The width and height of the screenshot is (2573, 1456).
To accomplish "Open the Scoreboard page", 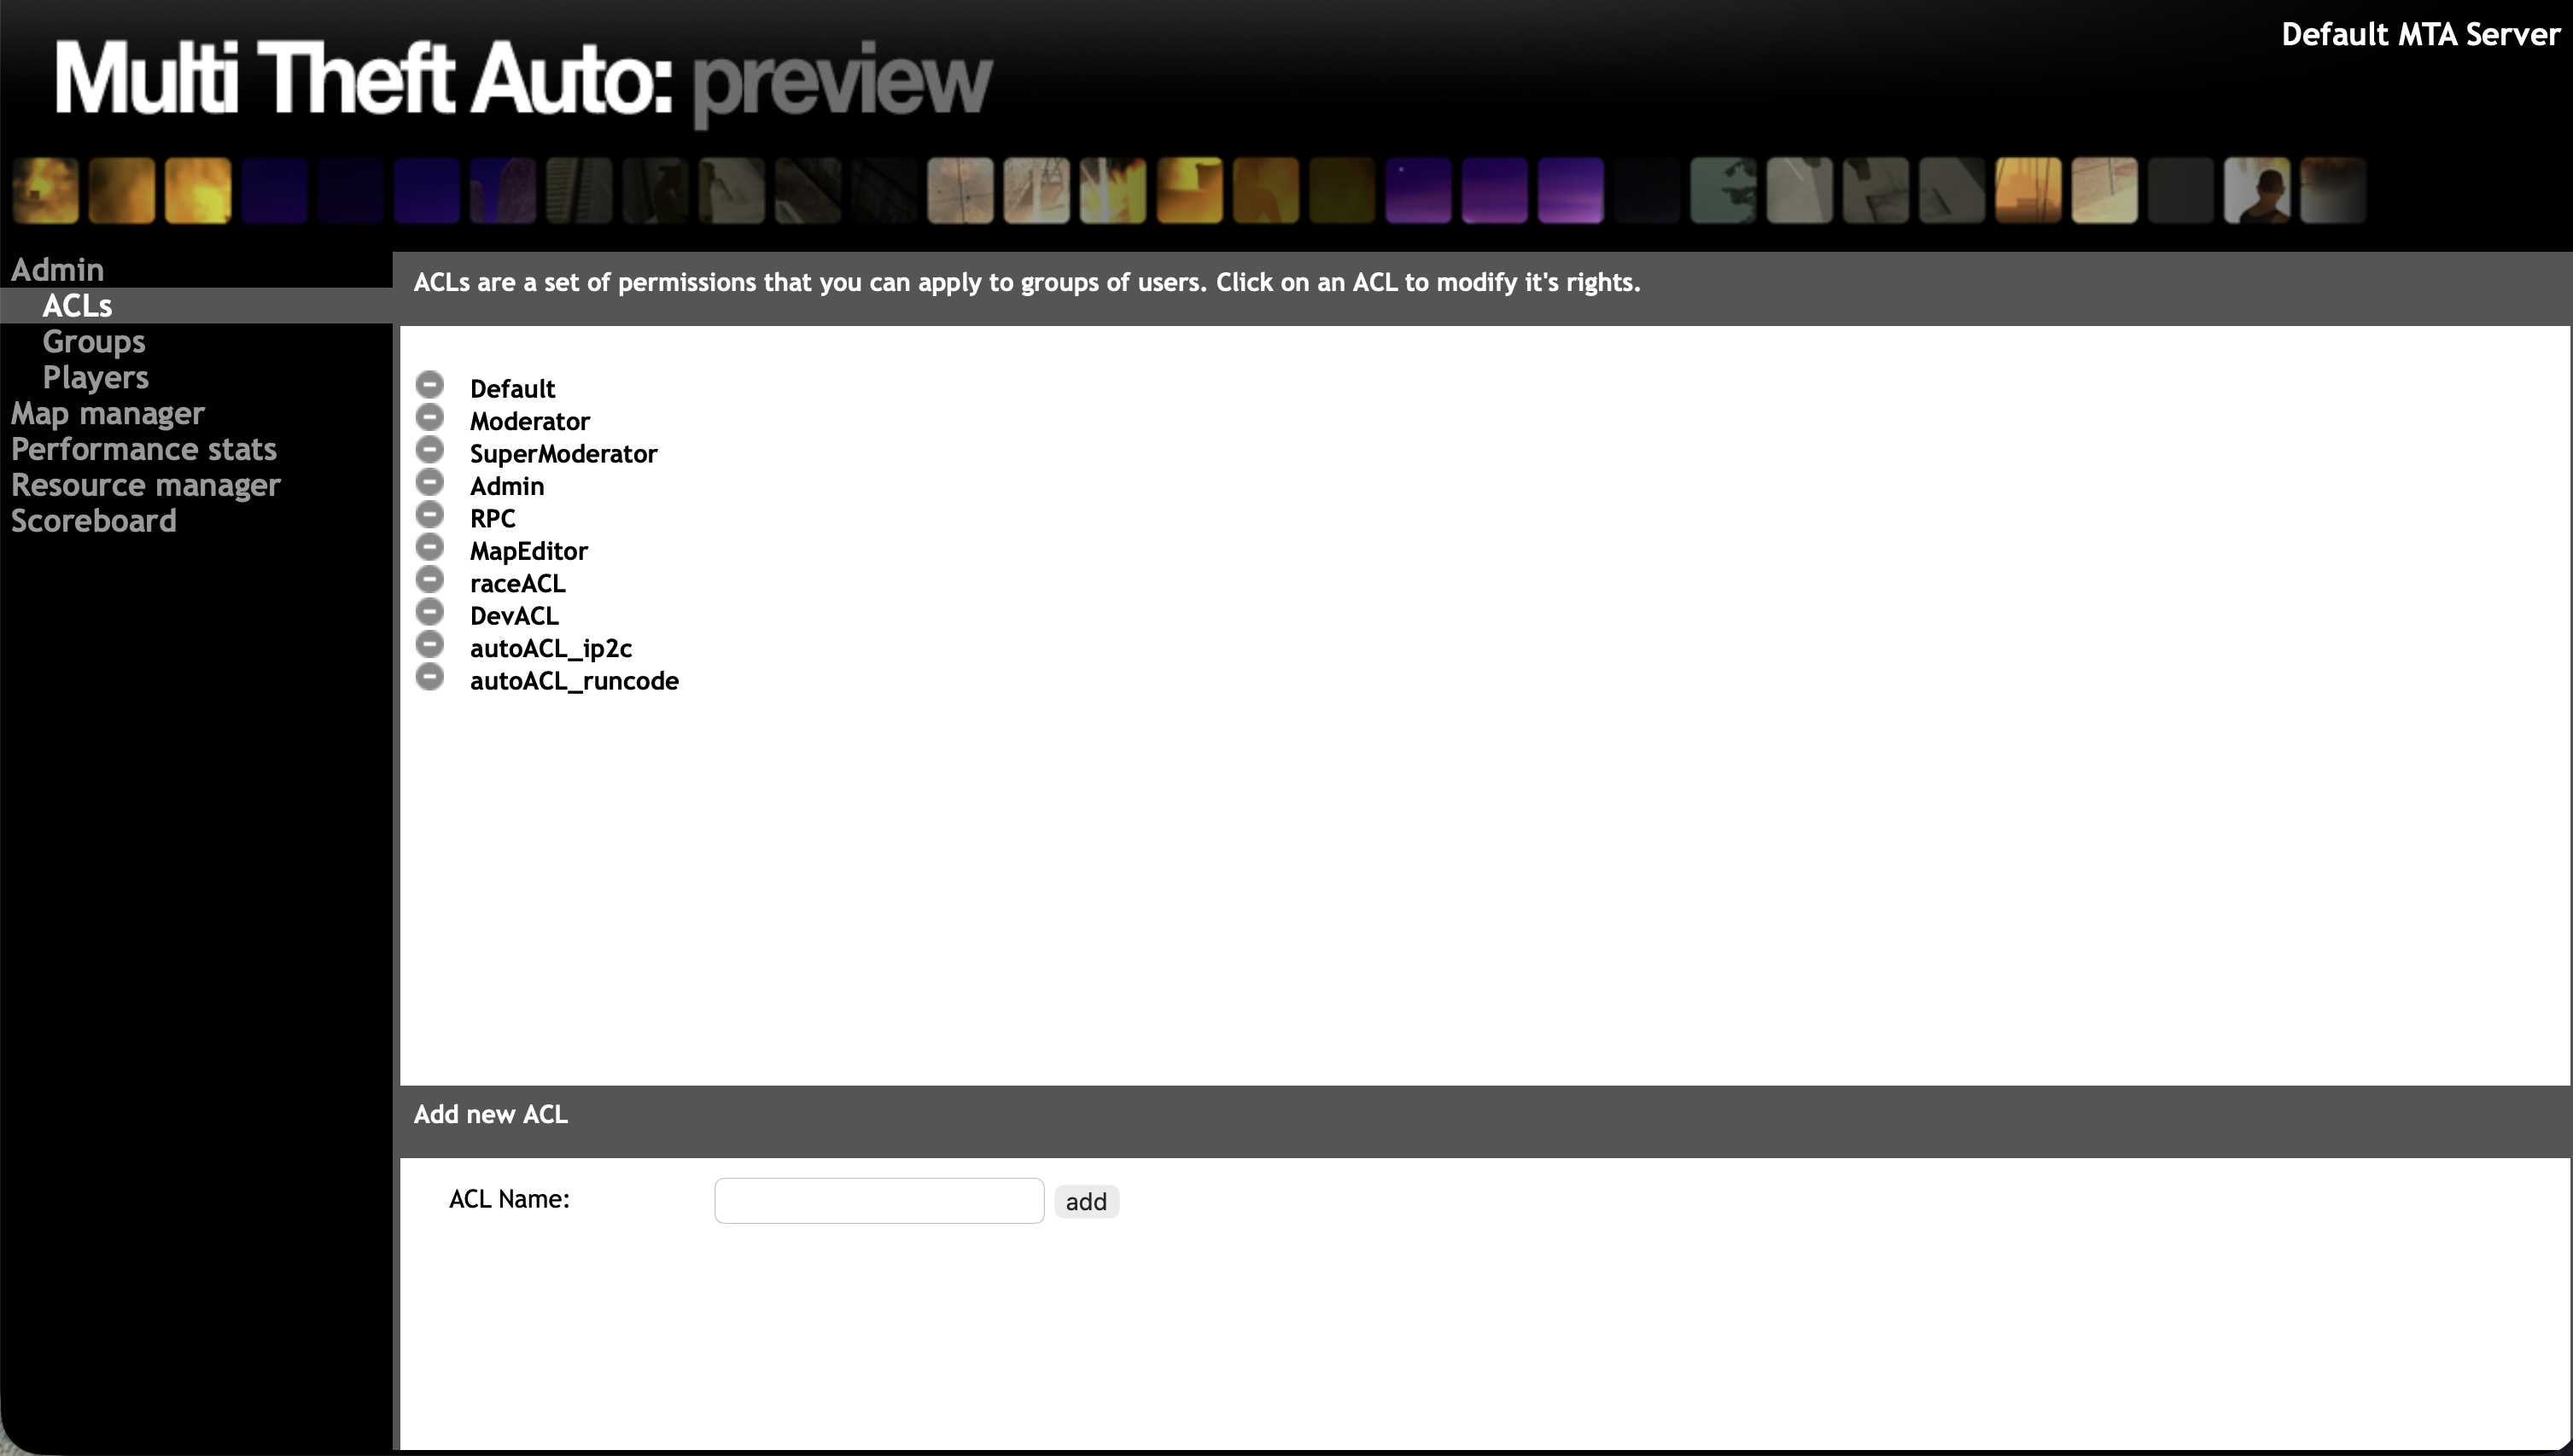I will (x=93, y=522).
